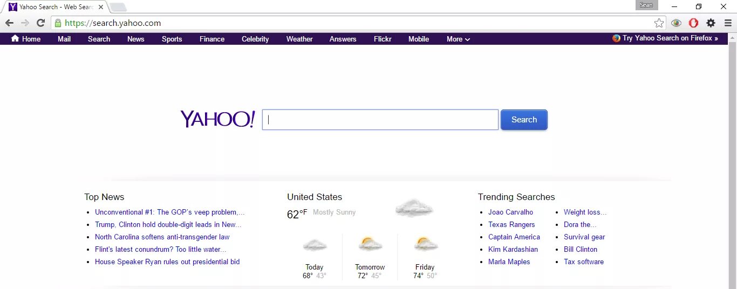Click trending search Marla Maples
This screenshot has width=737, height=289.
point(509,262)
